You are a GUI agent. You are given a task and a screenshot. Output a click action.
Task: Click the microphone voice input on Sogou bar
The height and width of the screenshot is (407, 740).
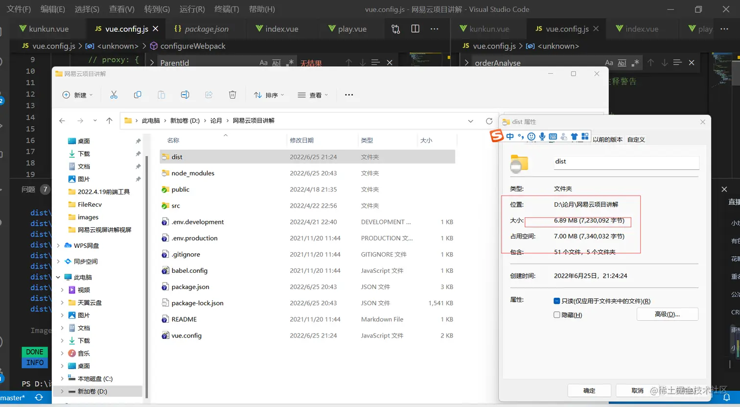pyautogui.click(x=542, y=137)
